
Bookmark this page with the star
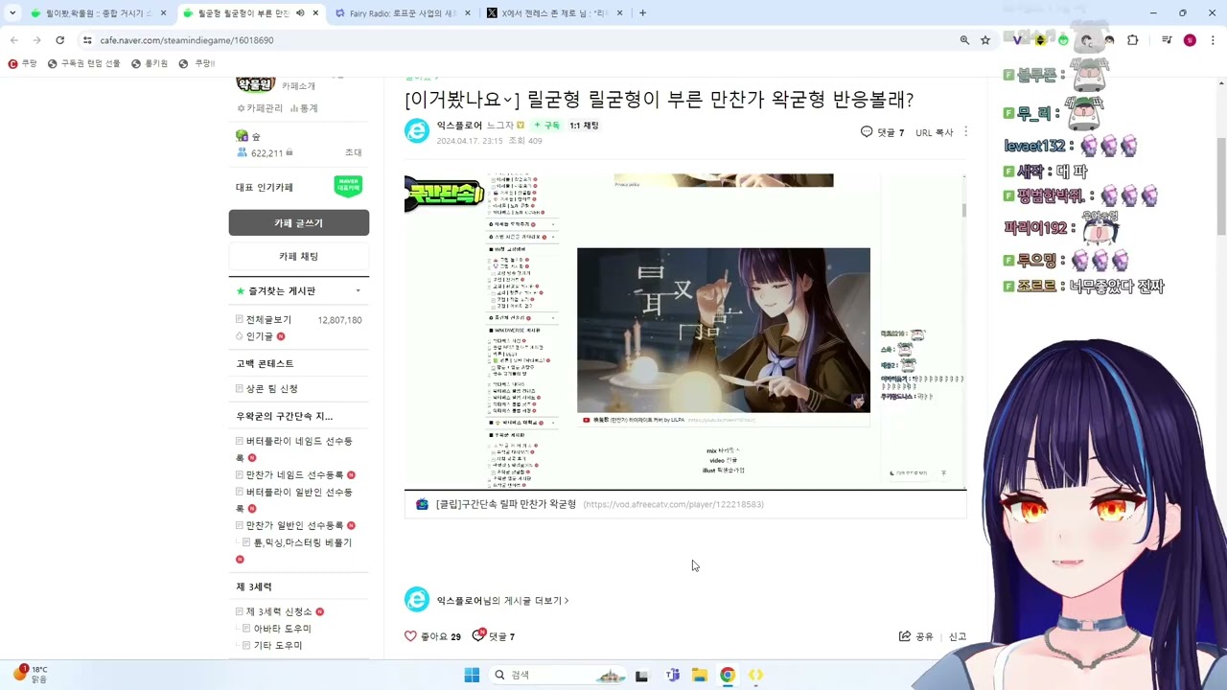click(x=984, y=40)
